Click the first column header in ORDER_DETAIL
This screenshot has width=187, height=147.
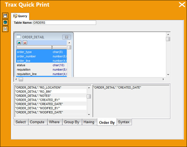(x=34, y=47)
